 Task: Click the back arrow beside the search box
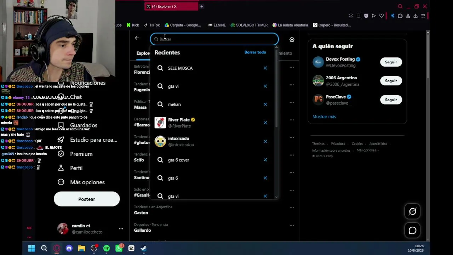(137, 38)
